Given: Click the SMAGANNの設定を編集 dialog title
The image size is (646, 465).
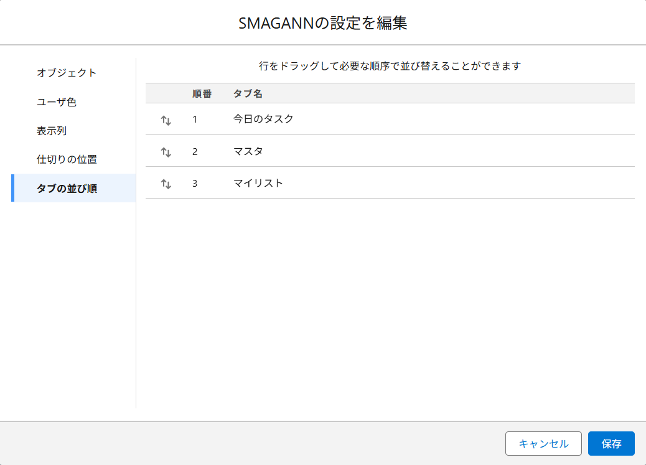Looking at the screenshot, I should coord(323,24).
